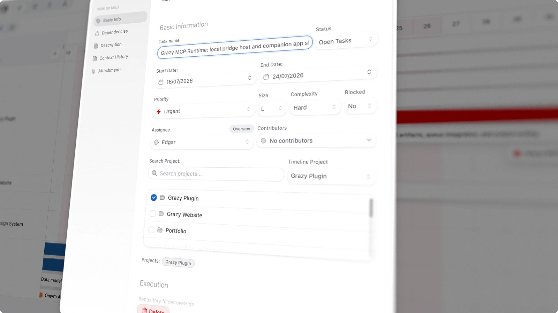Open the Size dropdown showing L

272,109
